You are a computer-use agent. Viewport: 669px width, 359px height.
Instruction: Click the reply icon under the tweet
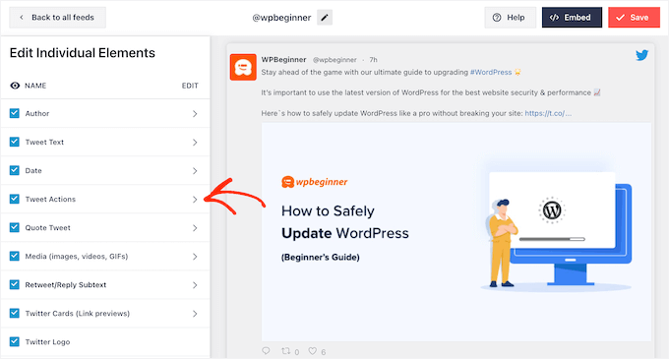pyautogui.click(x=266, y=351)
